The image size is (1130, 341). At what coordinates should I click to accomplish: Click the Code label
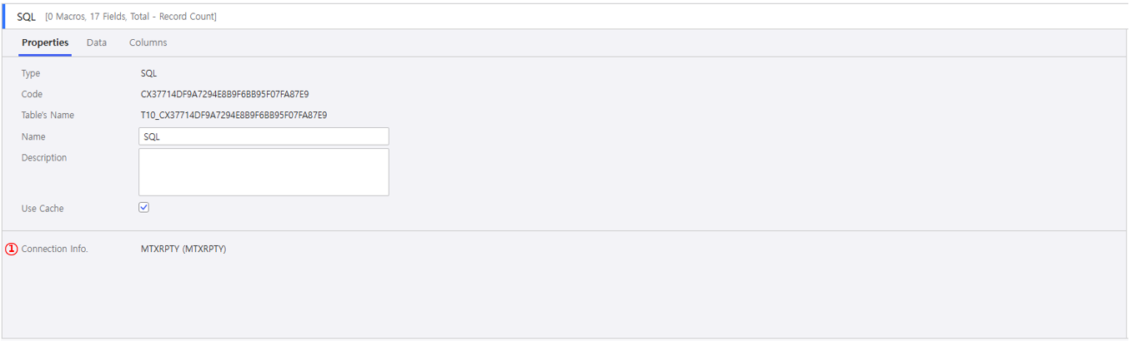(x=32, y=94)
